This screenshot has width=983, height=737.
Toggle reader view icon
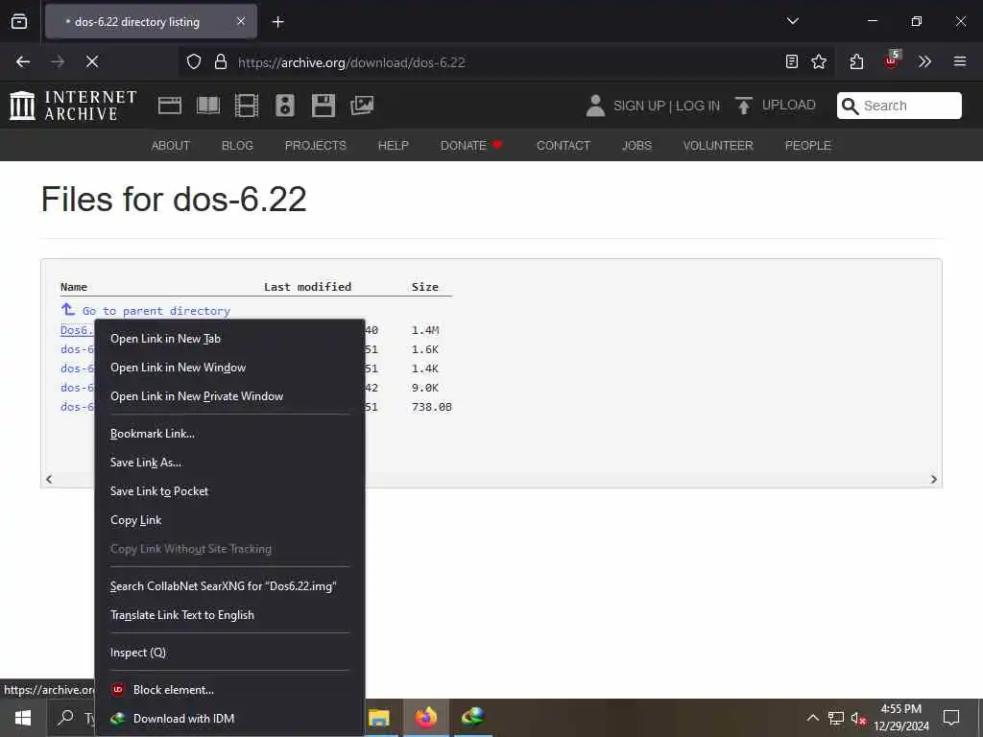(792, 61)
